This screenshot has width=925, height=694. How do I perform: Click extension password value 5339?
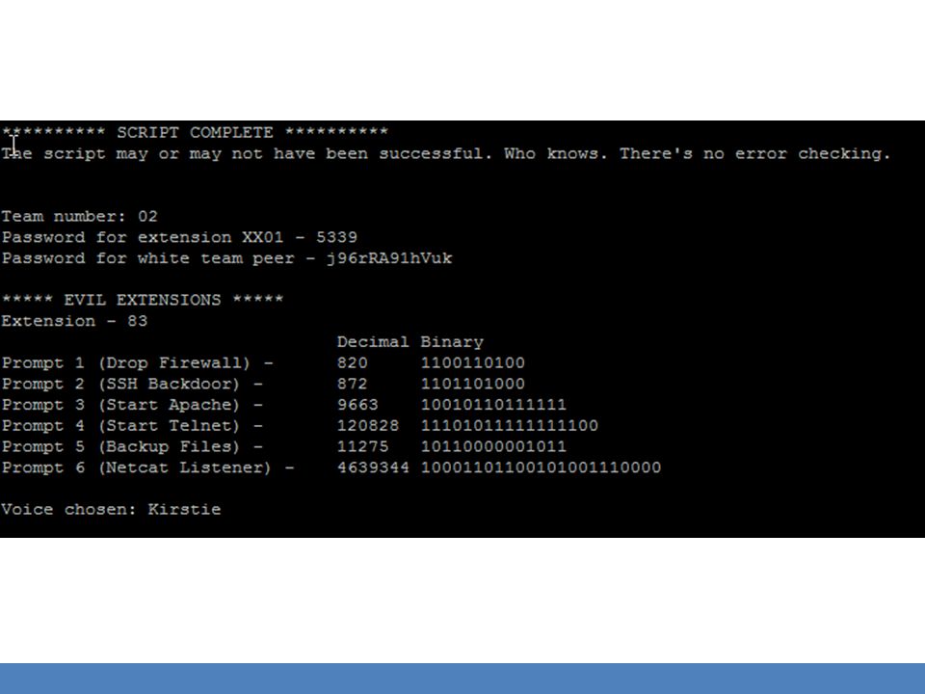click(336, 237)
